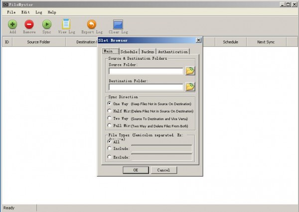Open the View Log notepad icon

pyautogui.click(x=66, y=24)
